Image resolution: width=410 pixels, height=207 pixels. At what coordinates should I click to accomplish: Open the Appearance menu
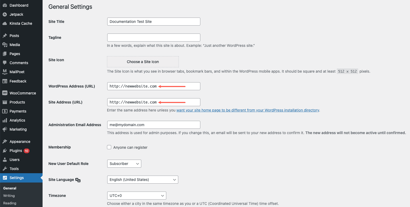click(x=20, y=141)
